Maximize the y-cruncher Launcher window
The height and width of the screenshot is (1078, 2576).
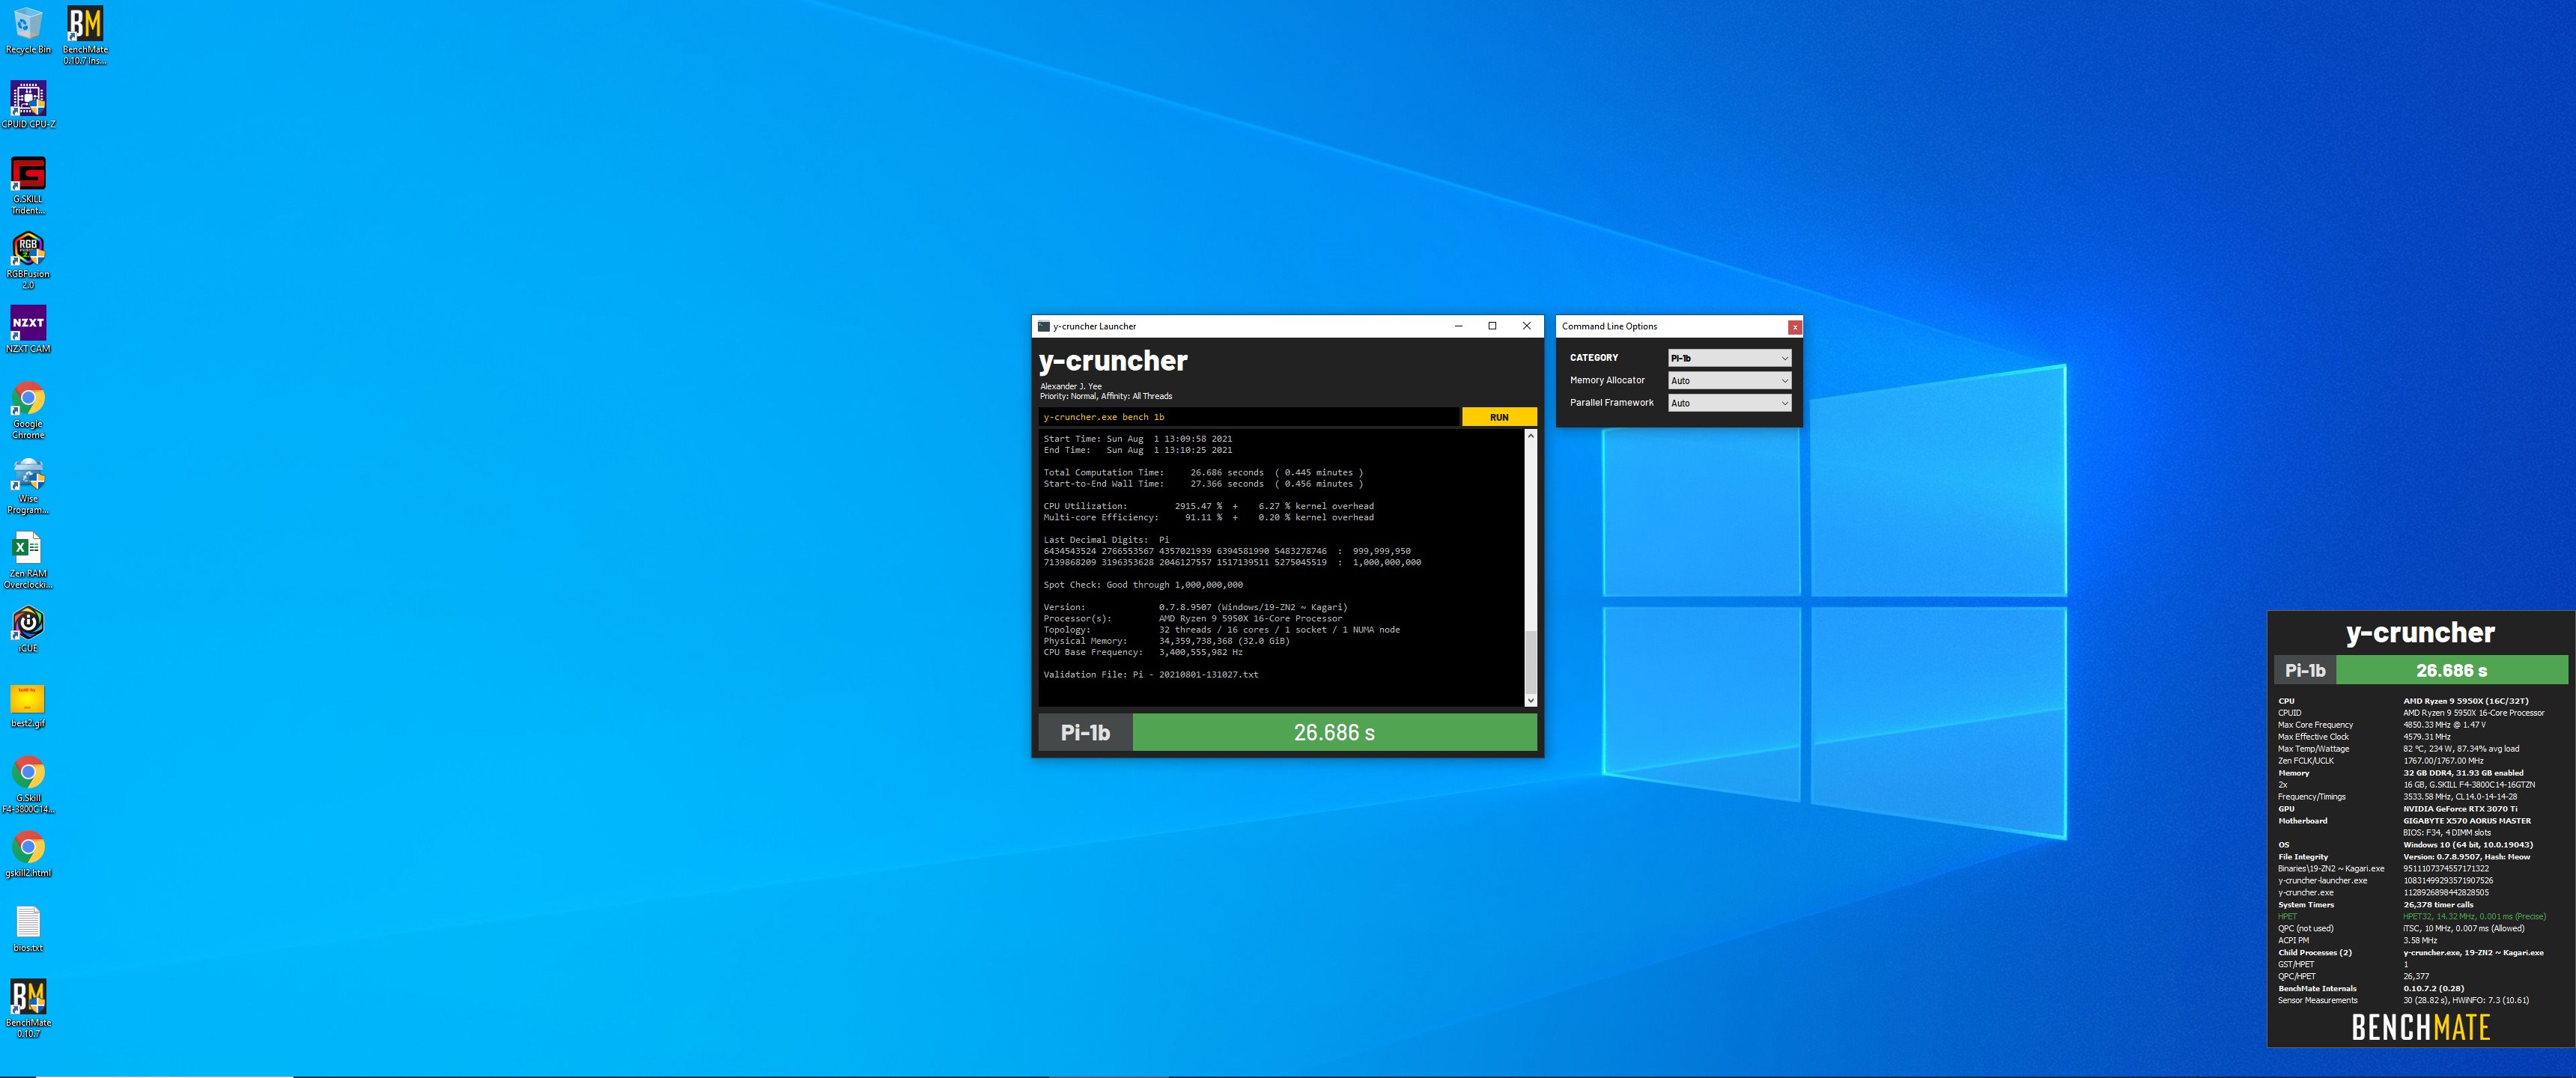click(x=1492, y=326)
